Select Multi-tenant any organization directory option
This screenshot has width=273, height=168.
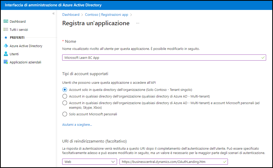[65, 96]
